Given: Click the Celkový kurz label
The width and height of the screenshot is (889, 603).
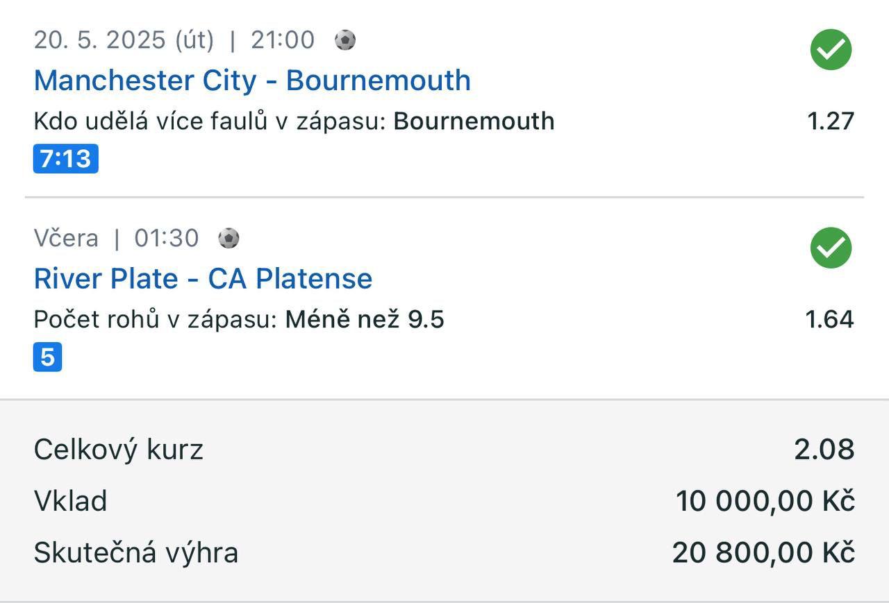Looking at the screenshot, I should click(x=118, y=450).
